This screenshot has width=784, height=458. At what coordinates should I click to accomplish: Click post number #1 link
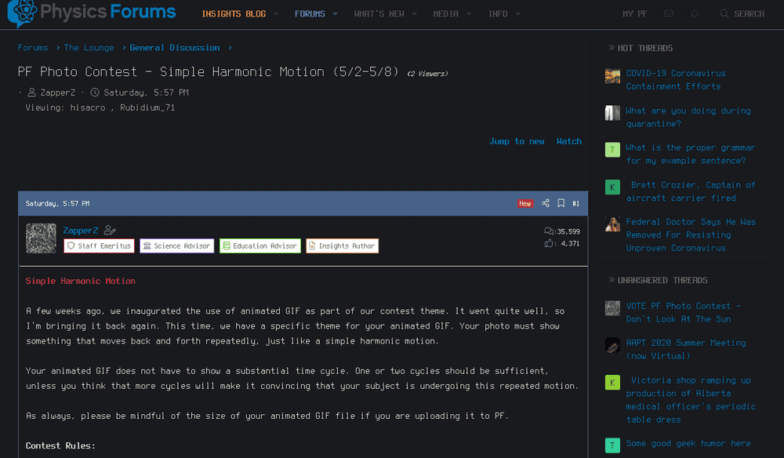576,203
